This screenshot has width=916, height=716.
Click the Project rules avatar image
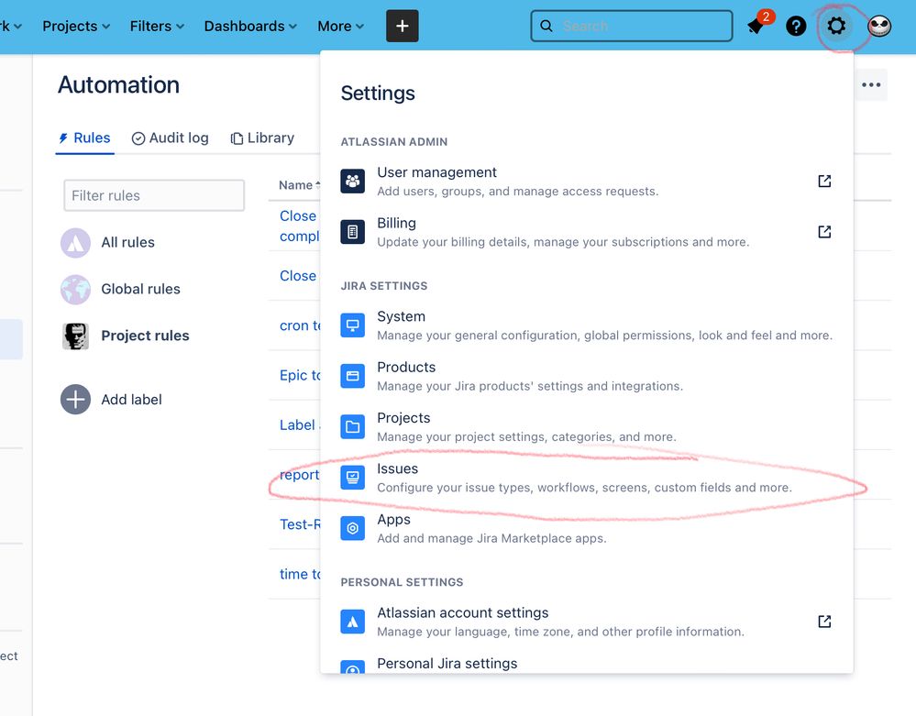(x=75, y=336)
